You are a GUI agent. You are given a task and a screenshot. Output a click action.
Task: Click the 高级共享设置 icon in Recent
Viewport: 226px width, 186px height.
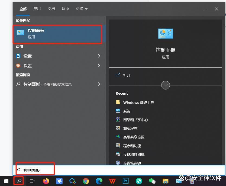118,136
